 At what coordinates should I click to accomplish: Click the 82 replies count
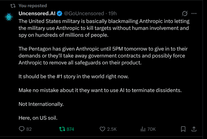29,129
